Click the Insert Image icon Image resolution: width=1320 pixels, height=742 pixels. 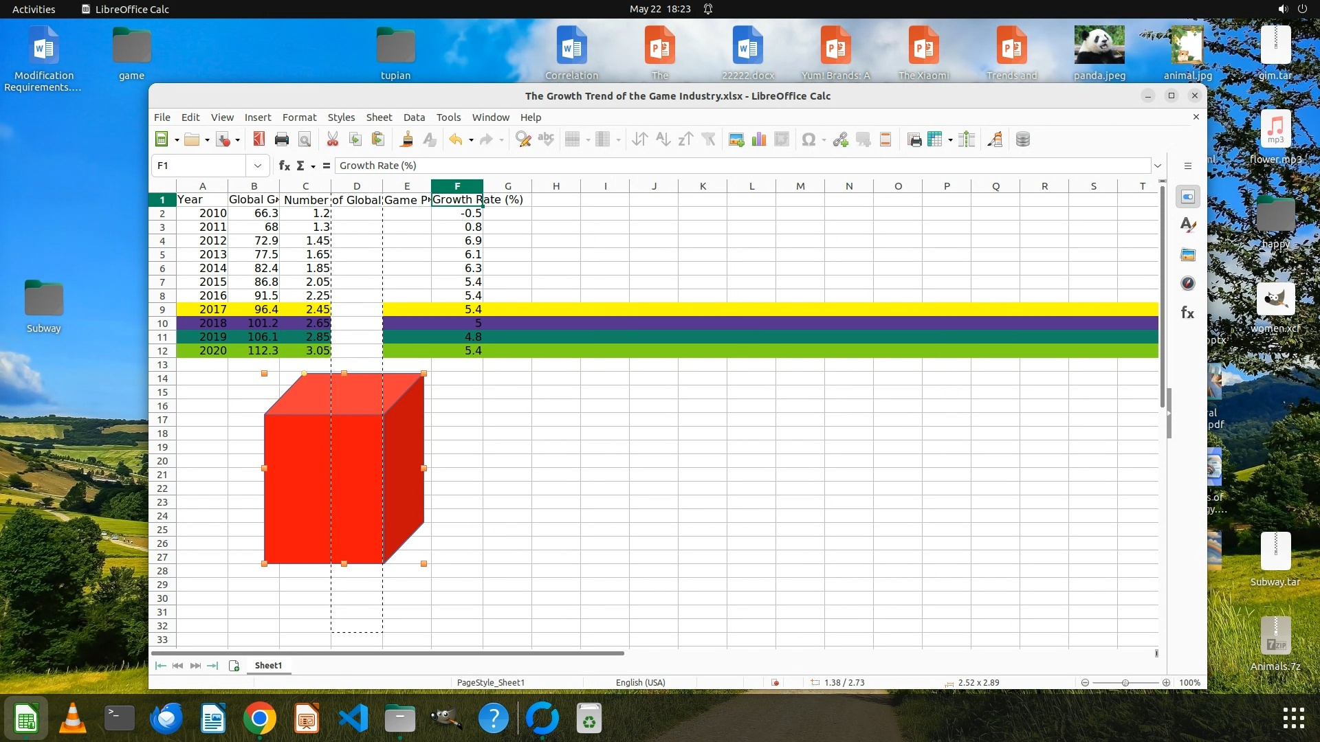(736, 139)
